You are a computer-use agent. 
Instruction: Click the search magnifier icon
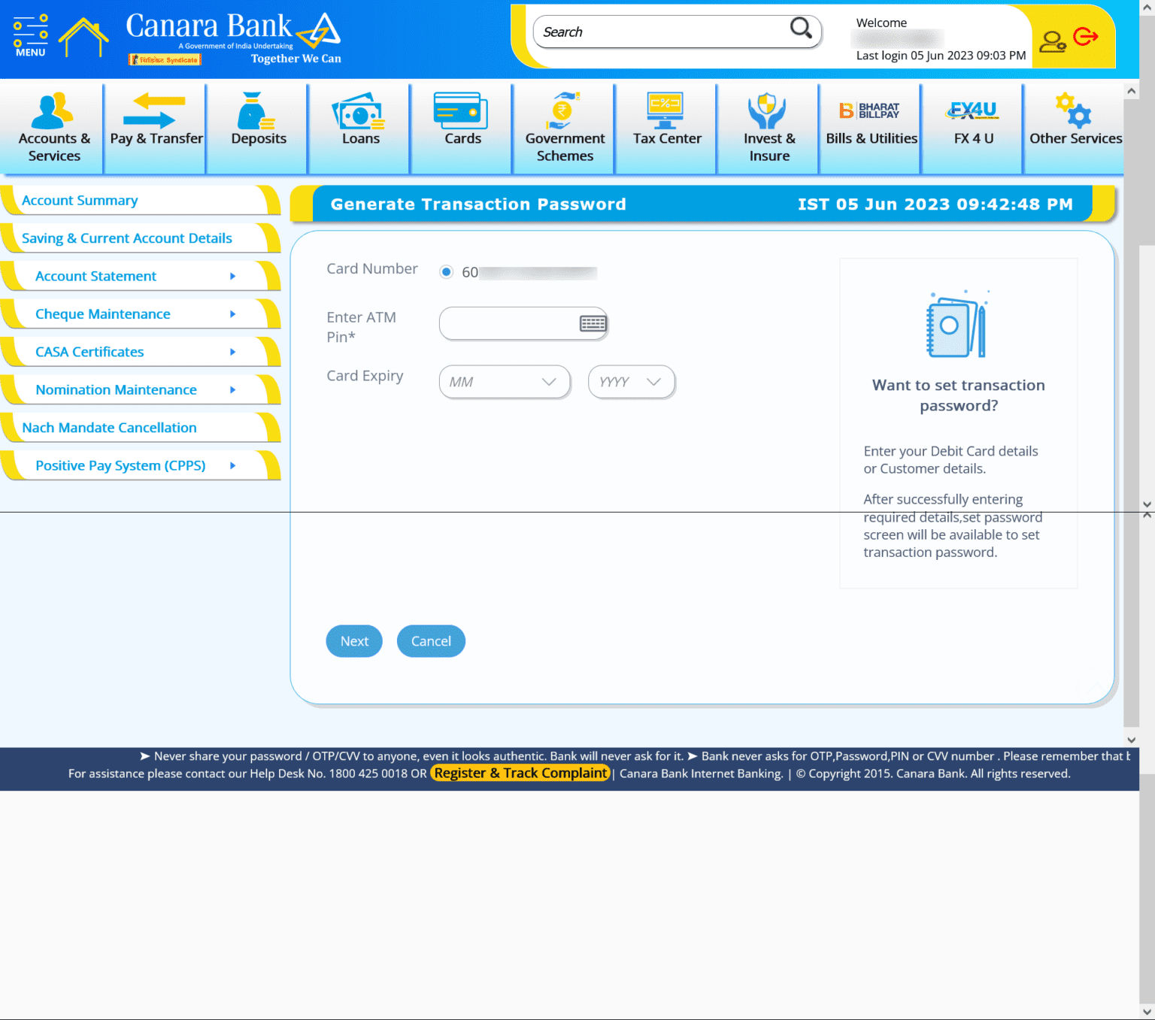[801, 29]
